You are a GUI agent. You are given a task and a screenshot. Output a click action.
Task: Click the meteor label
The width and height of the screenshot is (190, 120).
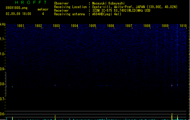[x=43, y=9]
